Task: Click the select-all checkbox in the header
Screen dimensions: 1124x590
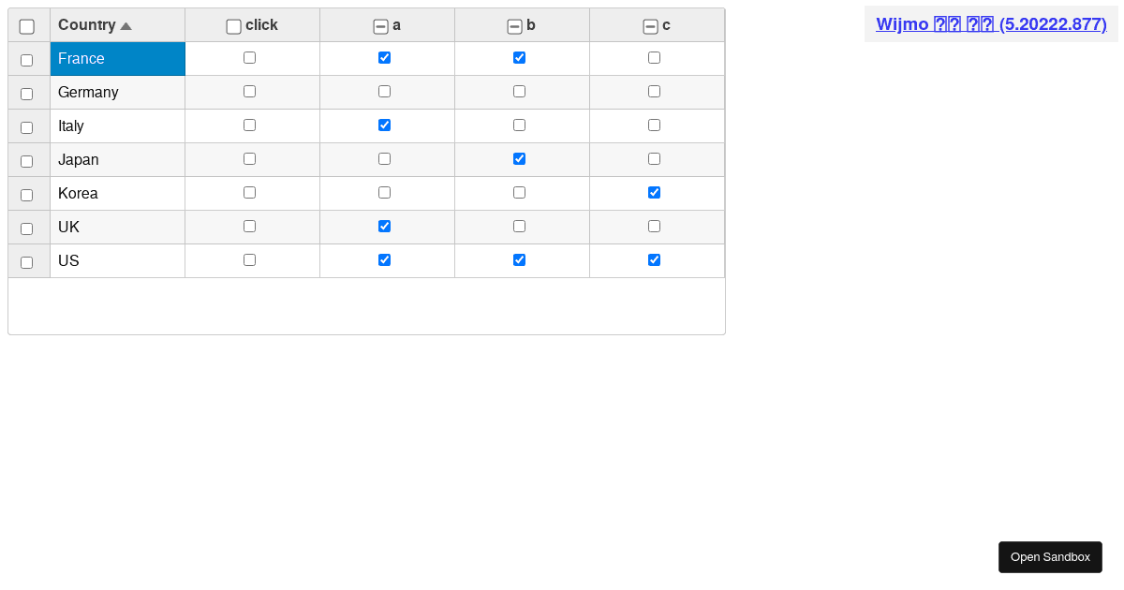Action: 27,26
